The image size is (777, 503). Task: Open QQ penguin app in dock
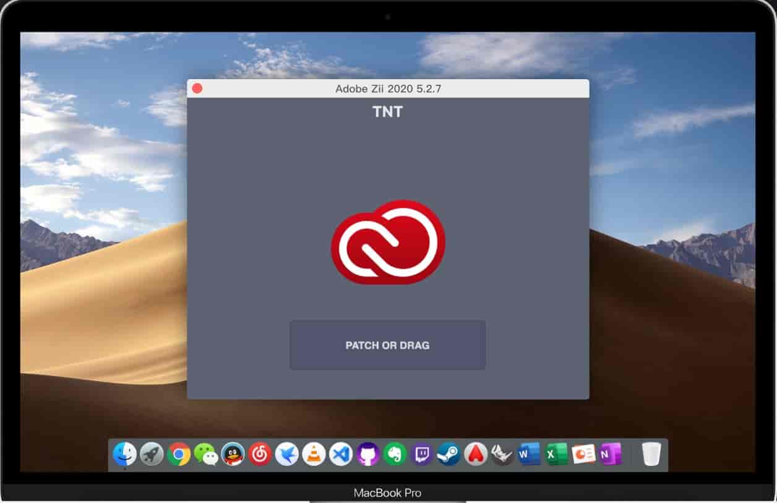(233, 454)
